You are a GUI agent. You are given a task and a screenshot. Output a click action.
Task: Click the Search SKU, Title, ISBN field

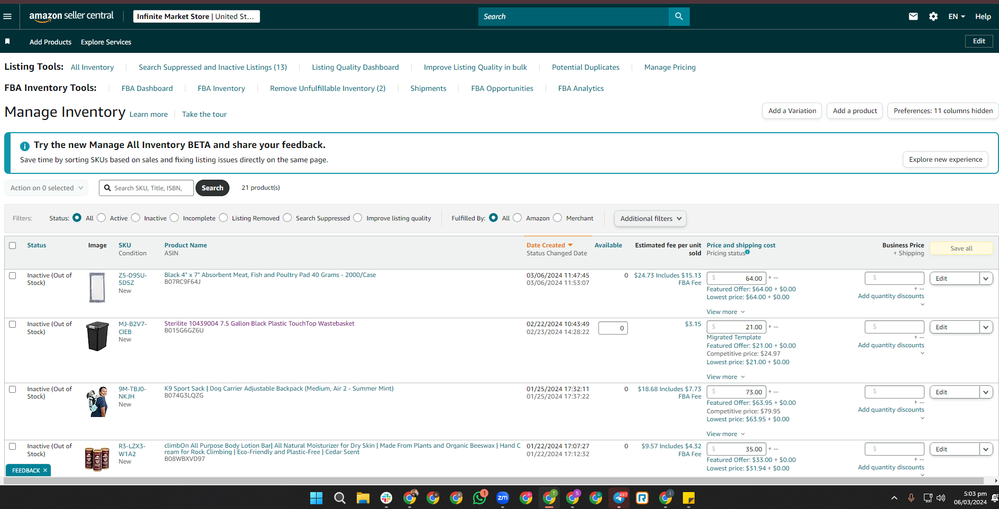pos(146,188)
